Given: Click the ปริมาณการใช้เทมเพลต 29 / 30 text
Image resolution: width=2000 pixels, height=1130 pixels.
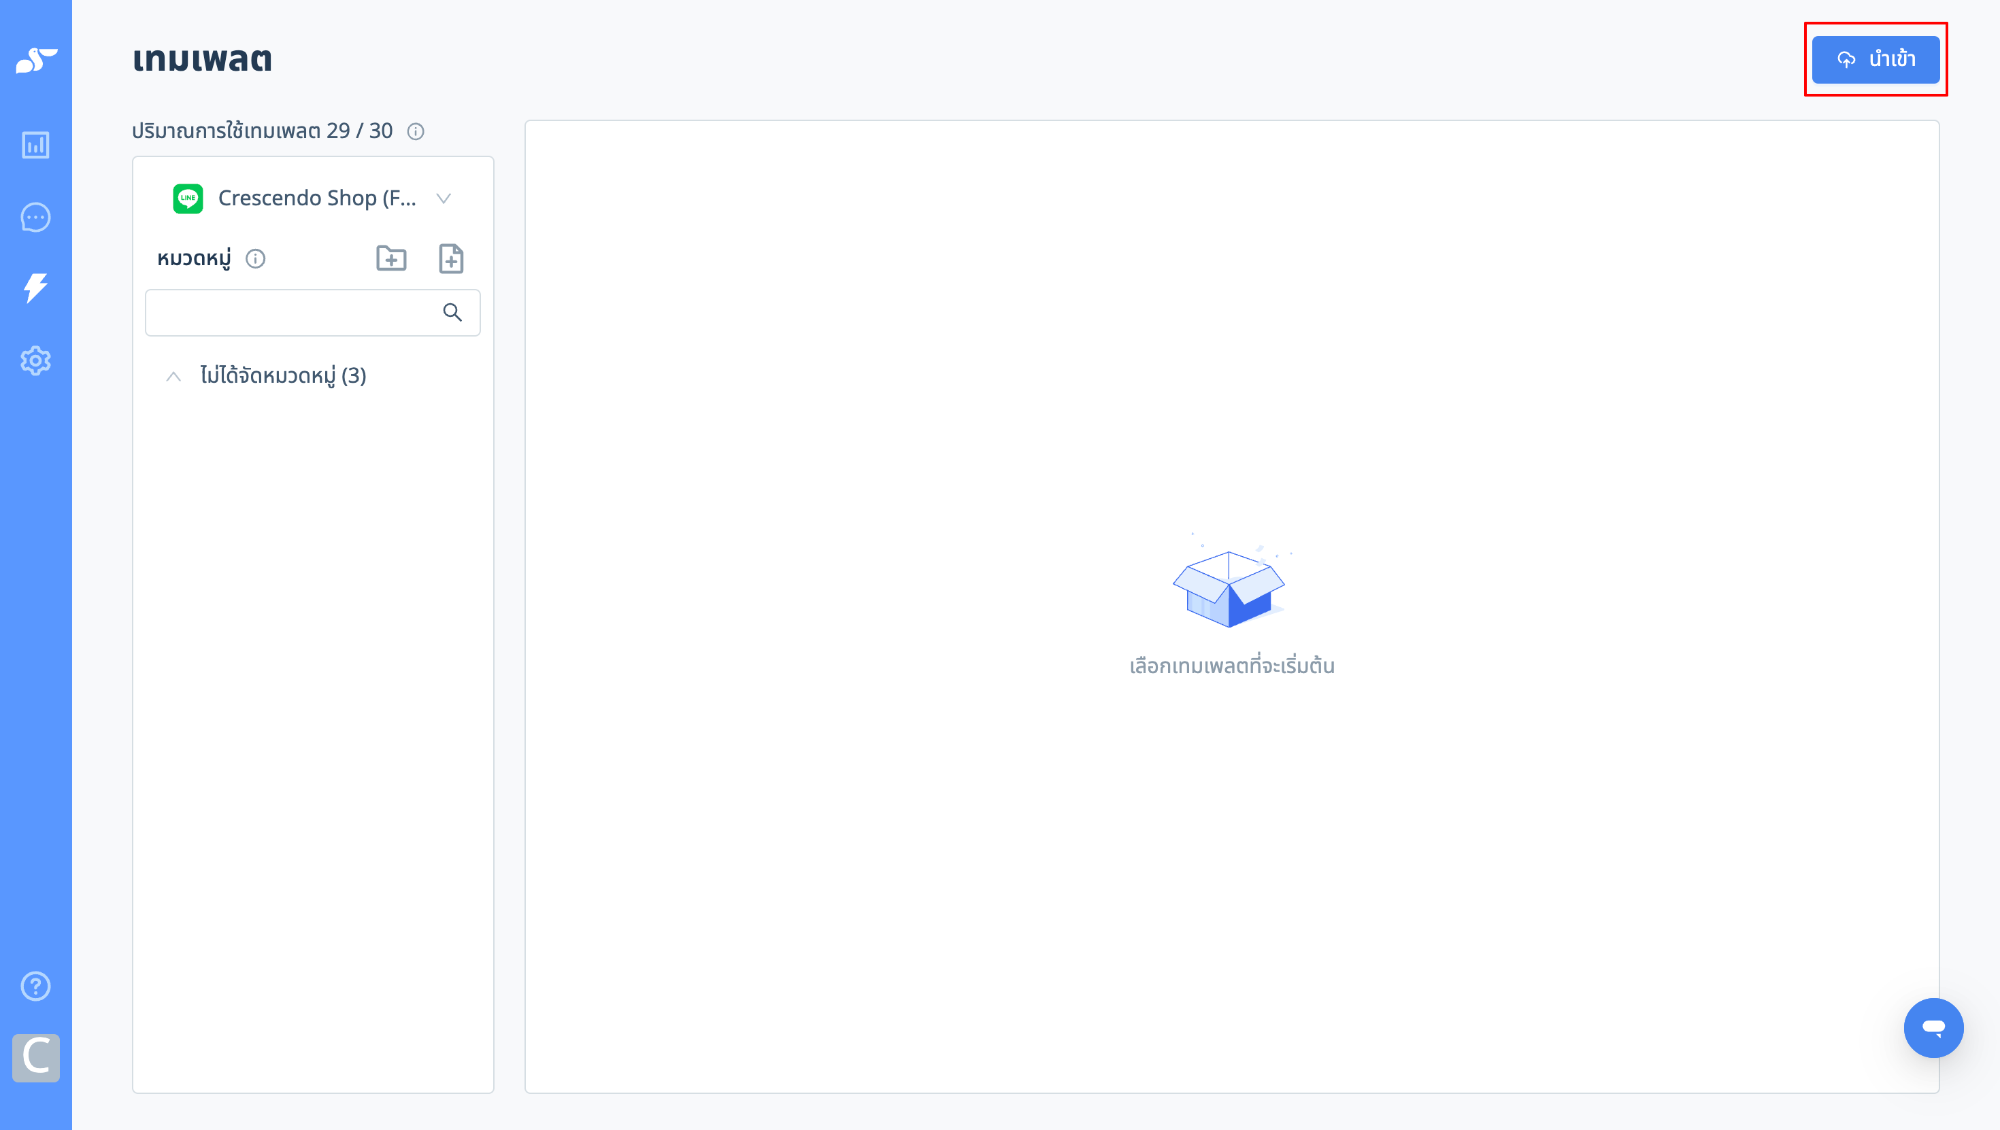Looking at the screenshot, I should [263, 131].
